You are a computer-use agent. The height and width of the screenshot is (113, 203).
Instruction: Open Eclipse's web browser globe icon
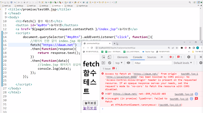point(83,2)
